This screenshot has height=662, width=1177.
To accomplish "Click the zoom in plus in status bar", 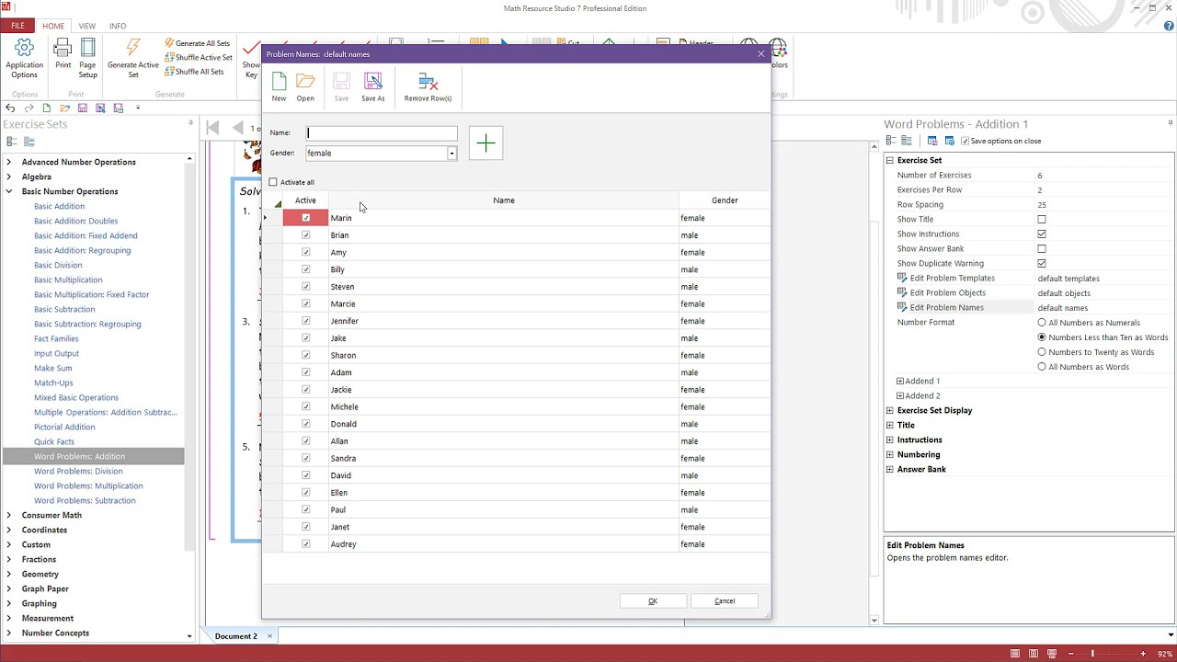I will [1143, 654].
